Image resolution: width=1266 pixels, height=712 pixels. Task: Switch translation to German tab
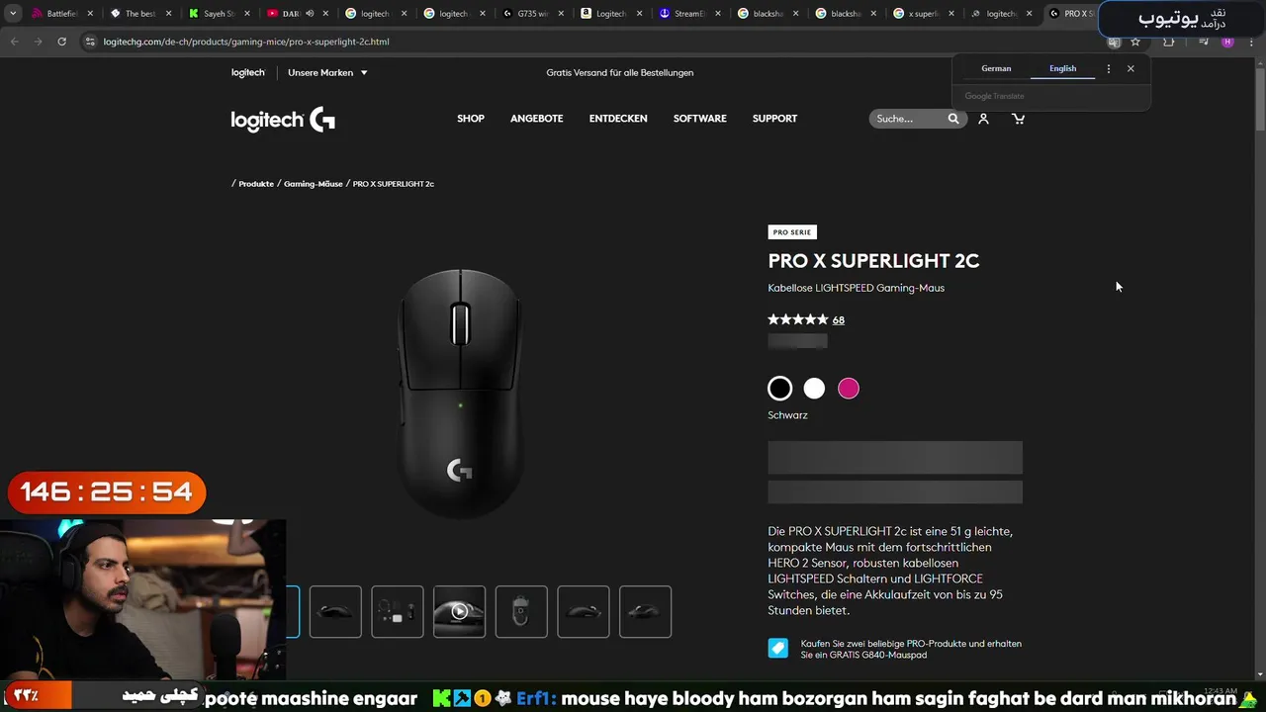pyautogui.click(x=996, y=68)
